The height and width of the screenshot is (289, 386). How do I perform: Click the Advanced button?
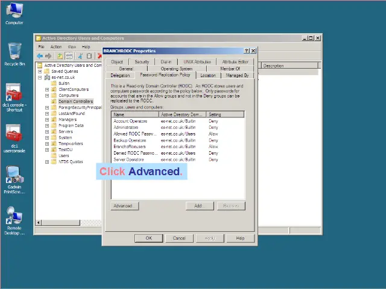(122, 206)
